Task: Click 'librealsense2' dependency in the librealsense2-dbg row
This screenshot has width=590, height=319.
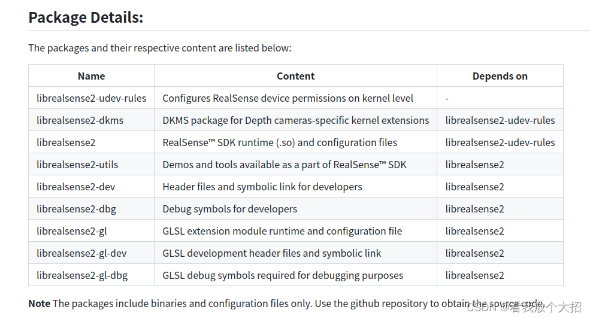Action: coord(474,209)
